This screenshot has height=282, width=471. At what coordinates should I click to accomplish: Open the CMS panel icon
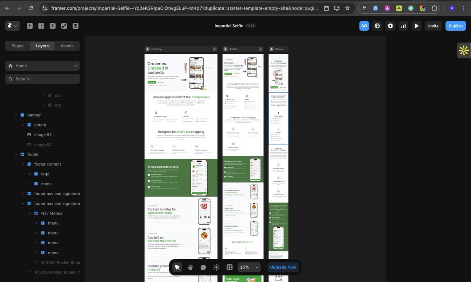point(75,26)
